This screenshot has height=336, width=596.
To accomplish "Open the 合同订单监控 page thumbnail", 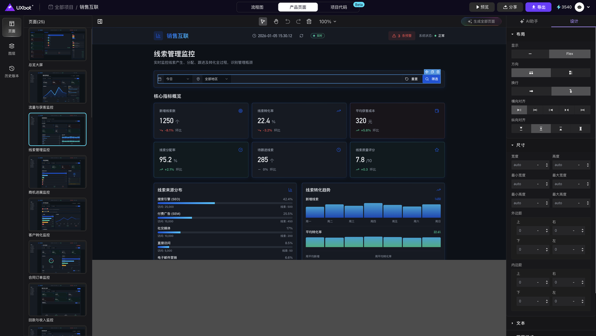I will 57,257.
